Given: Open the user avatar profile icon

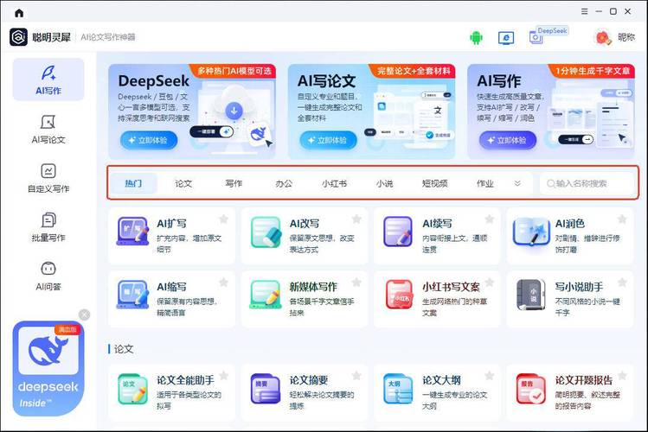Looking at the screenshot, I should (x=603, y=37).
